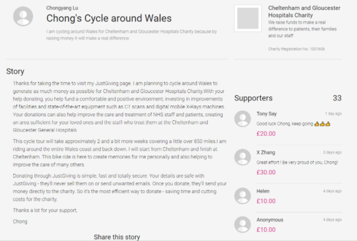The width and height of the screenshot is (357, 241).
Task: Click the thumbs-up emojis in Tony's message
Action: (322, 124)
